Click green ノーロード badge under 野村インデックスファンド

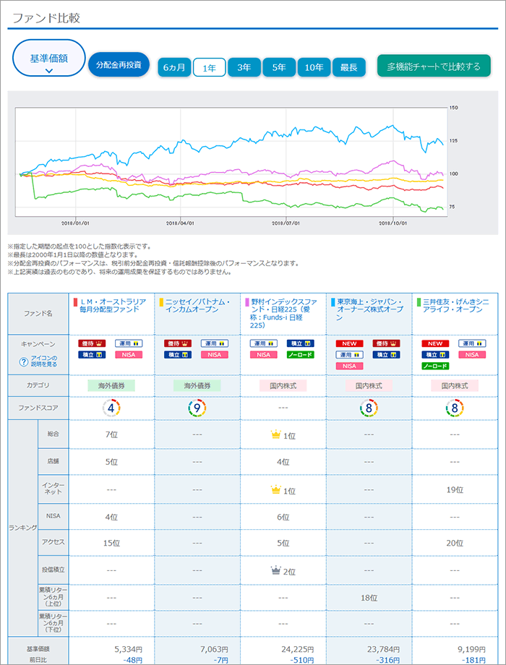tap(300, 355)
